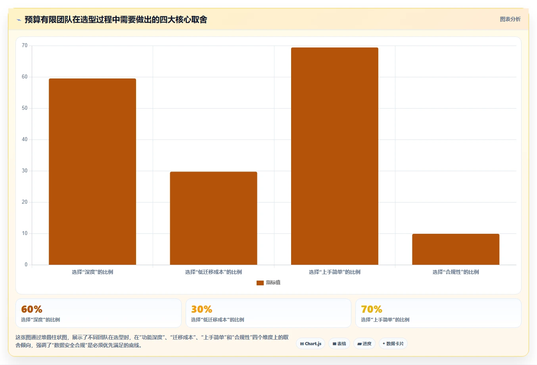This screenshot has height=365, width=537.
Task: Click the x-axis label 选择“上手简单”的比例
Action: [x=335, y=272]
